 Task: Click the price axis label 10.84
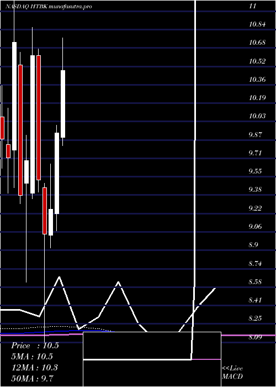[257, 24]
